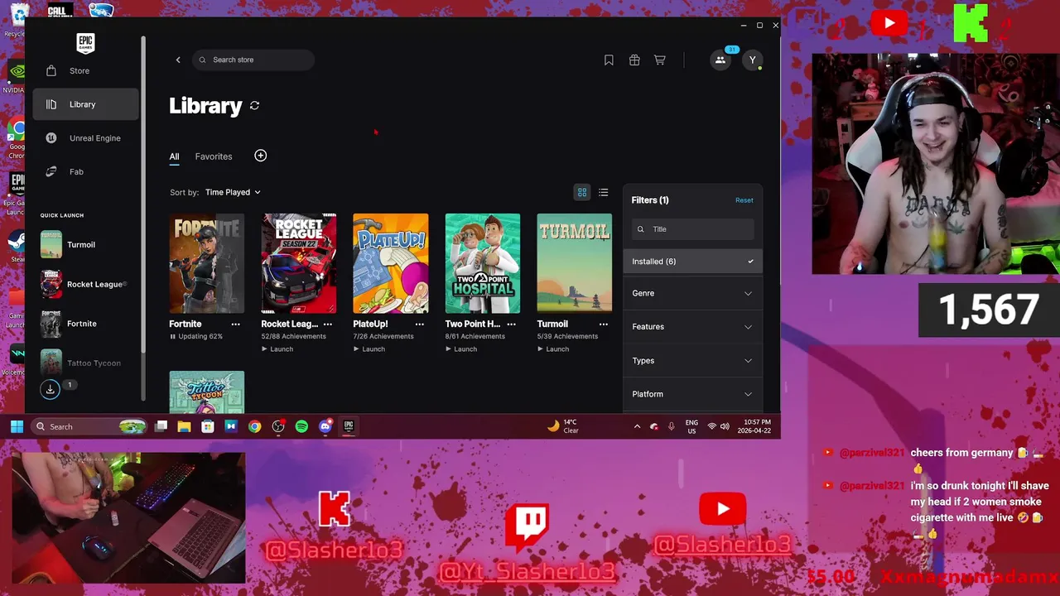Viewport: 1060px width, 596px height.
Task: Open the Tattoo Tycoon game cover
Action: pyautogui.click(x=207, y=392)
